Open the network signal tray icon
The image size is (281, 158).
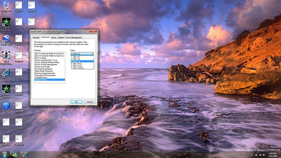pyautogui.click(x=260, y=155)
